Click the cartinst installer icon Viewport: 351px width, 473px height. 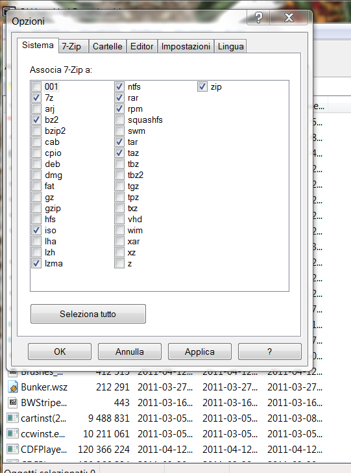[x=13, y=418]
